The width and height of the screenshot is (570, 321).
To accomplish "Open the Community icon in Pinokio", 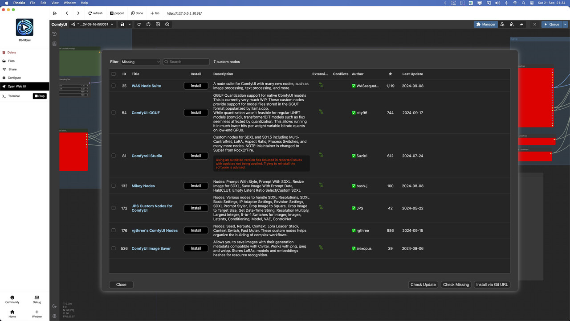I will coord(12,300).
